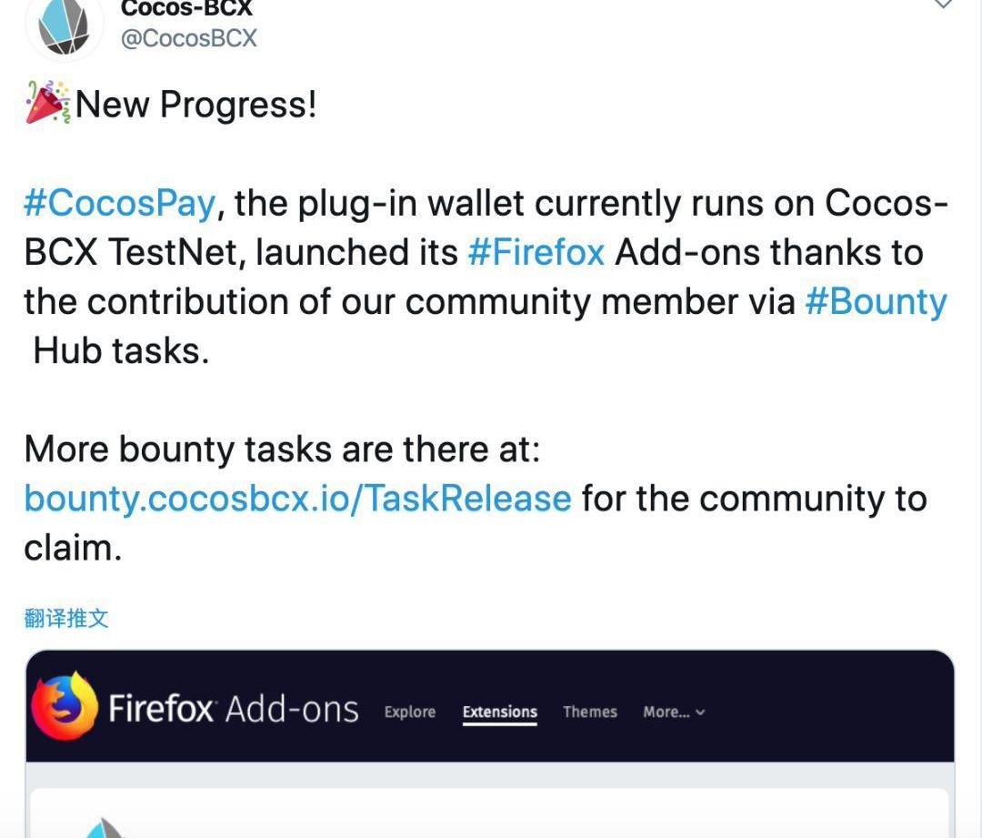
Task: Click the @CocosBCX handle
Action: coord(188,38)
